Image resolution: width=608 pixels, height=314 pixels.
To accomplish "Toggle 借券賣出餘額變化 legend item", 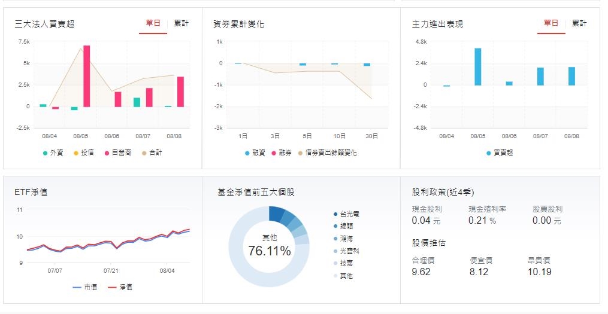I will (300, 153).
